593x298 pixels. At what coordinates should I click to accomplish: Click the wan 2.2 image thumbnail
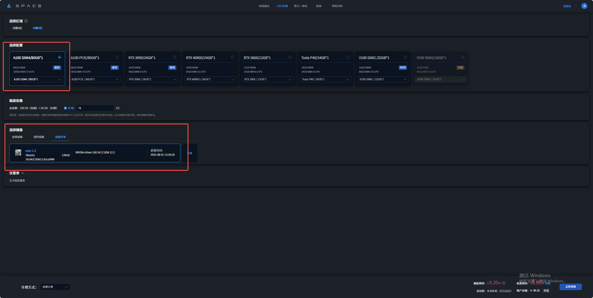point(18,153)
